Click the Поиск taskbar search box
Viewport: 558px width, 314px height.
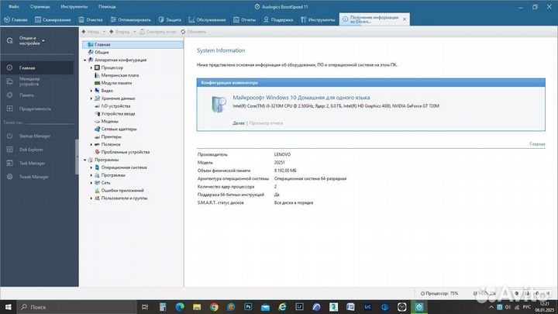[77, 307]
